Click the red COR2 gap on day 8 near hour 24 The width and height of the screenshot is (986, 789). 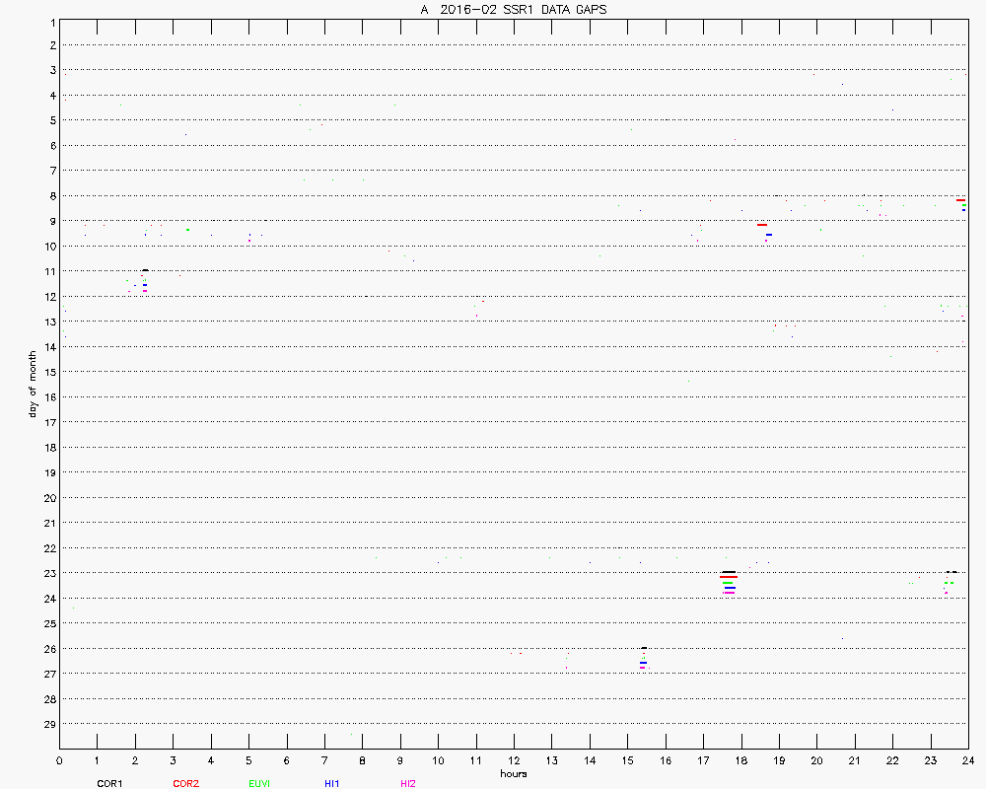click(x=960, y=199)
